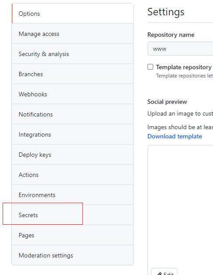213x275 pixels.
Task: Select Webhooks in the sidebar
Action: click(x=72, y=94)
